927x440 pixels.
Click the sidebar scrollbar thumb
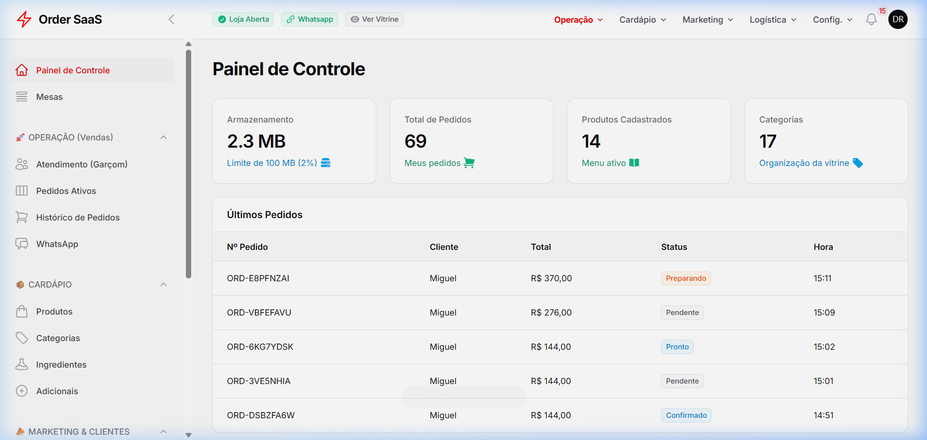point(188,164)
